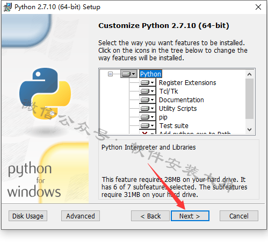Open Utility Scripts feature dropdown
This screenshot has height=247, width=268.
pyautogui.click(x=147, y=108)
